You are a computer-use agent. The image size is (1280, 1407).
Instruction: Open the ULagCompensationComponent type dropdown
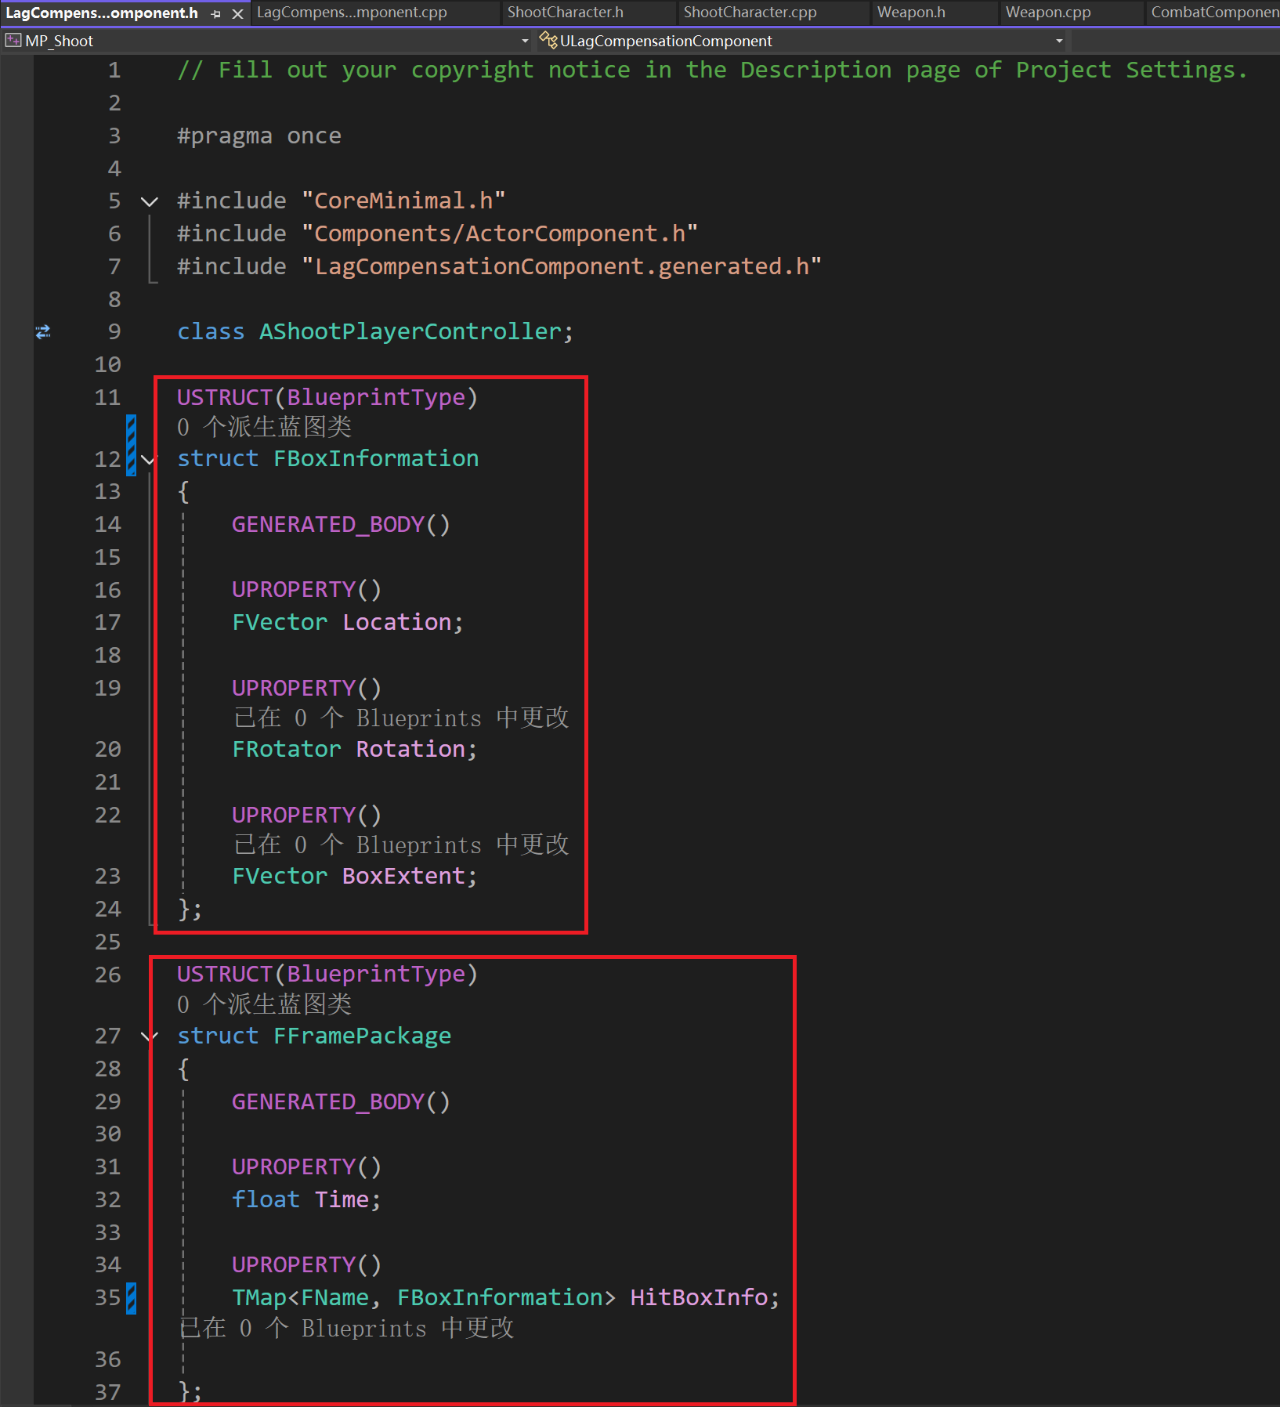1059,41
